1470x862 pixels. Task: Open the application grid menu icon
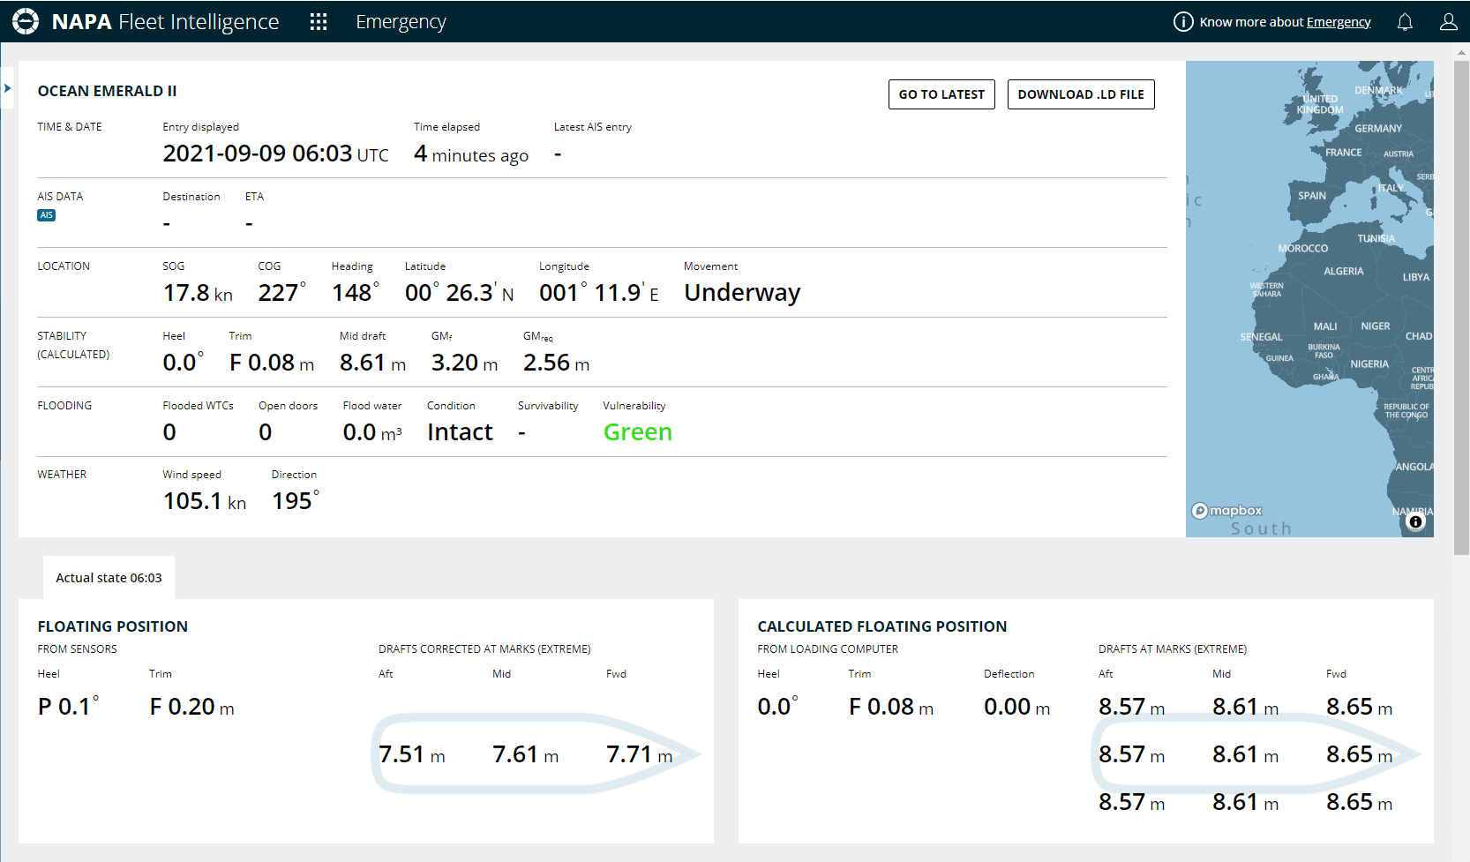(318, 21)
